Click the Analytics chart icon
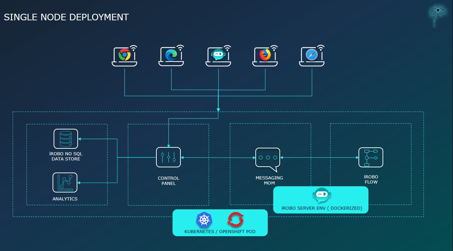 pyautogui.click(x=65, y=182)
